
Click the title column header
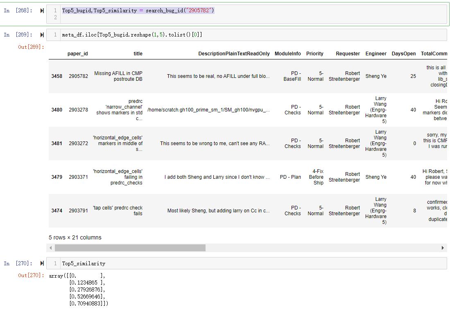pos(138,54)
